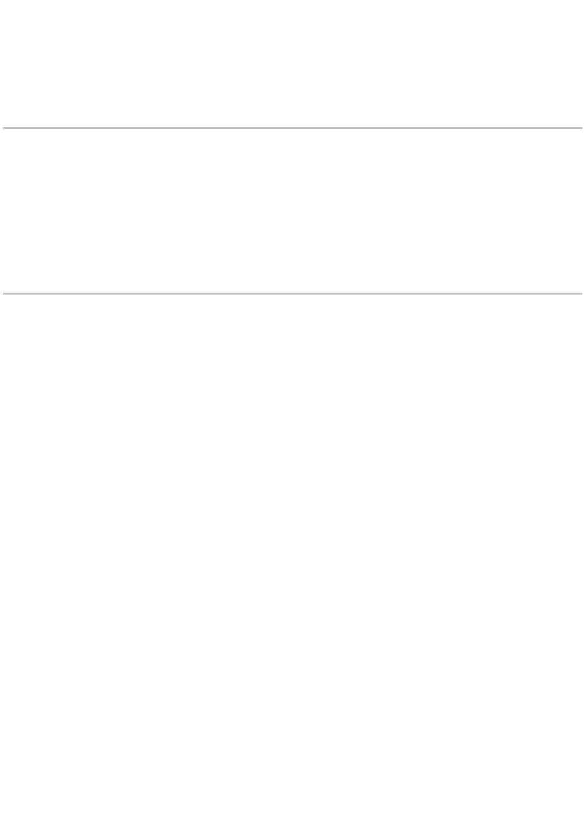Click the large blank area below the lower divider
Viewport: 584px width, 832px height.
[292, 563]
